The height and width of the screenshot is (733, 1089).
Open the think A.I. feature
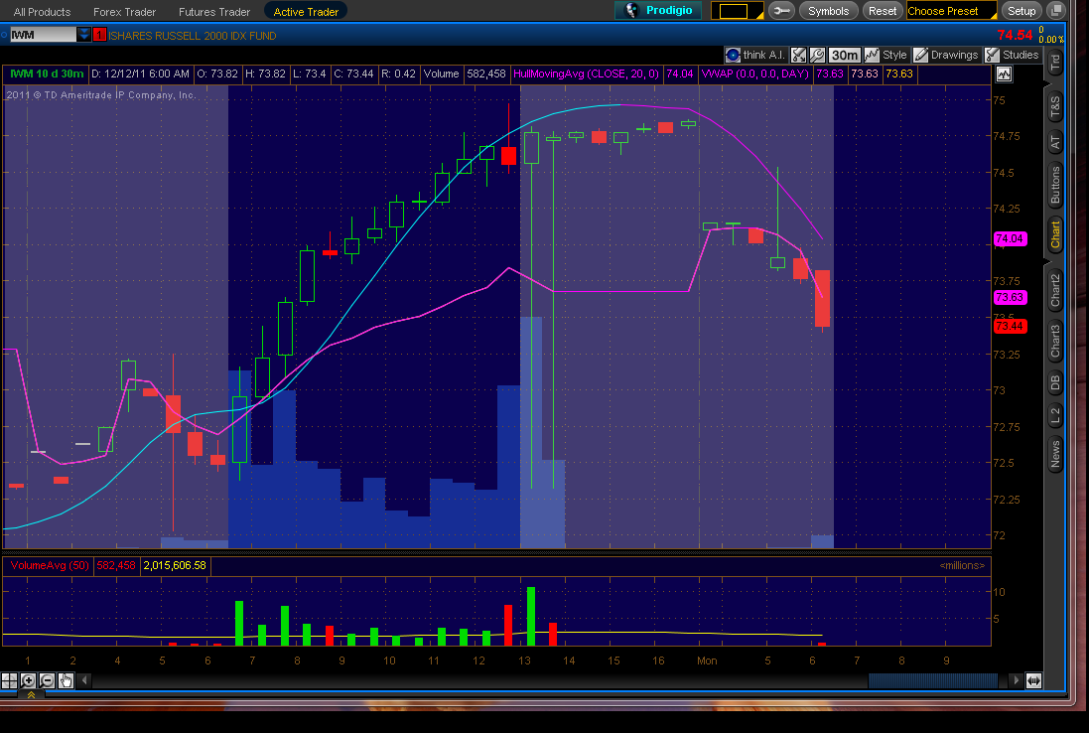752,56
